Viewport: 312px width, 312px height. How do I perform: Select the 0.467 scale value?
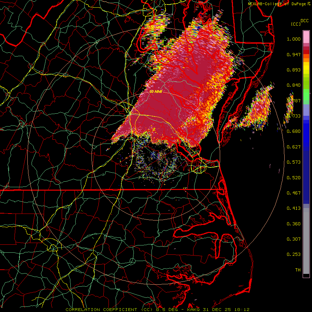pos(294,193)
